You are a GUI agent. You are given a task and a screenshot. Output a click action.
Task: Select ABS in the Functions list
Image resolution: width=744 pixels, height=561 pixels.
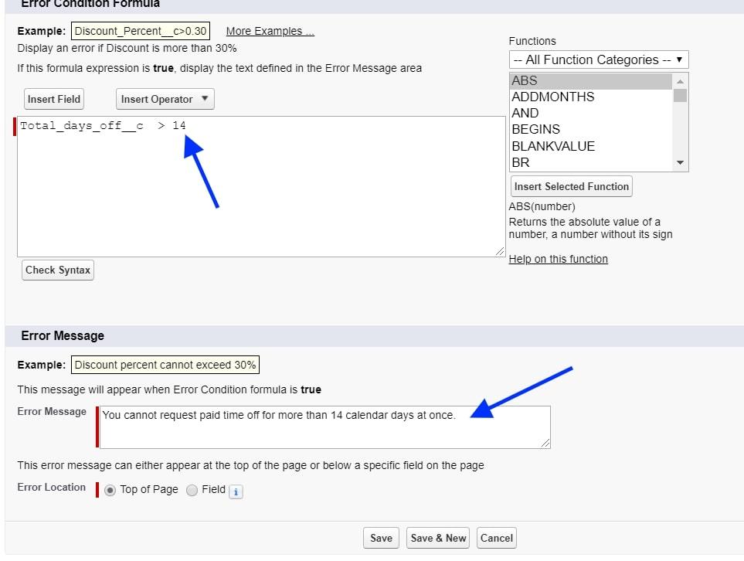[x=556, y=80]
